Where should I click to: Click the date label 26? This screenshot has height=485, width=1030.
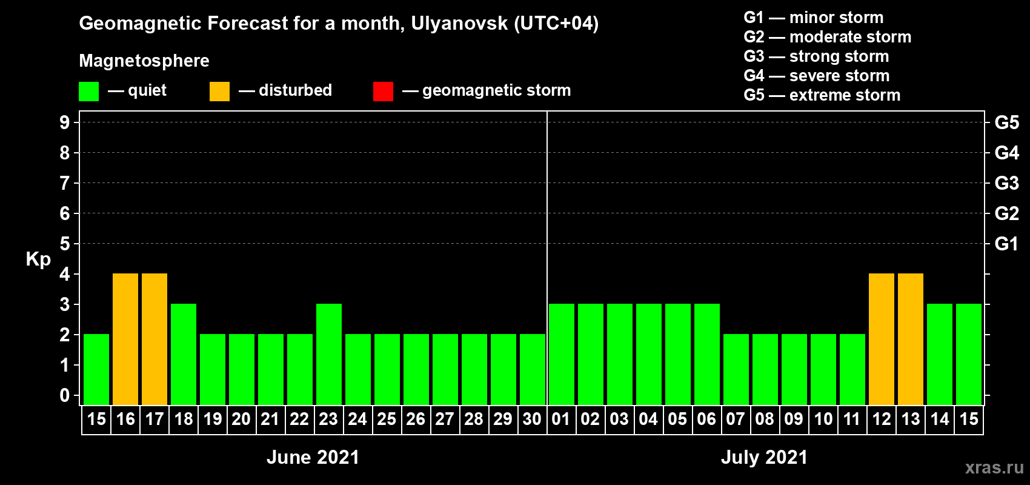coord(416,420)
